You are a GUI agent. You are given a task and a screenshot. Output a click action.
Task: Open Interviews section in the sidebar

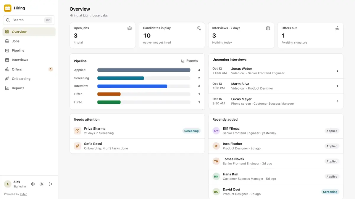pyautogui.click(x=29, y=60)
